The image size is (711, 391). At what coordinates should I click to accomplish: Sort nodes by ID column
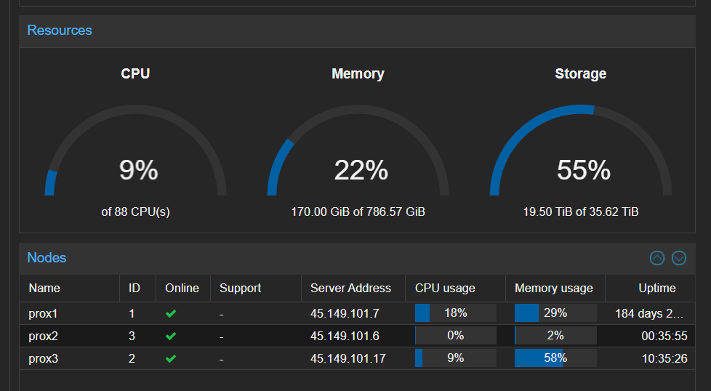[138, 288]
